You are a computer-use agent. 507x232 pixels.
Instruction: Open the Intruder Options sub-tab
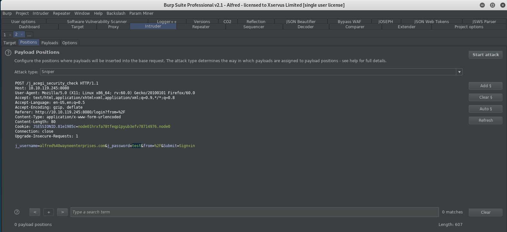[x=70, y=43]
